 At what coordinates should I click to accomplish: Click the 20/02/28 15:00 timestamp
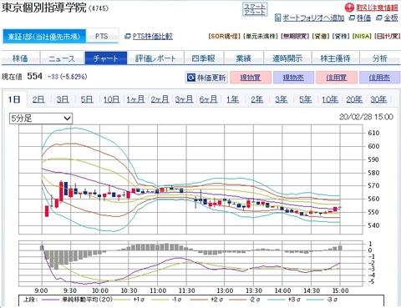(366, 117)
